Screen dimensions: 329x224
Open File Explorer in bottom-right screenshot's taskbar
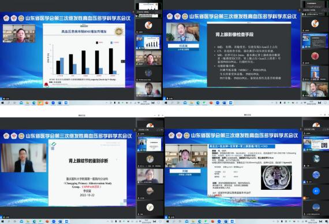(x=193, y=221)
